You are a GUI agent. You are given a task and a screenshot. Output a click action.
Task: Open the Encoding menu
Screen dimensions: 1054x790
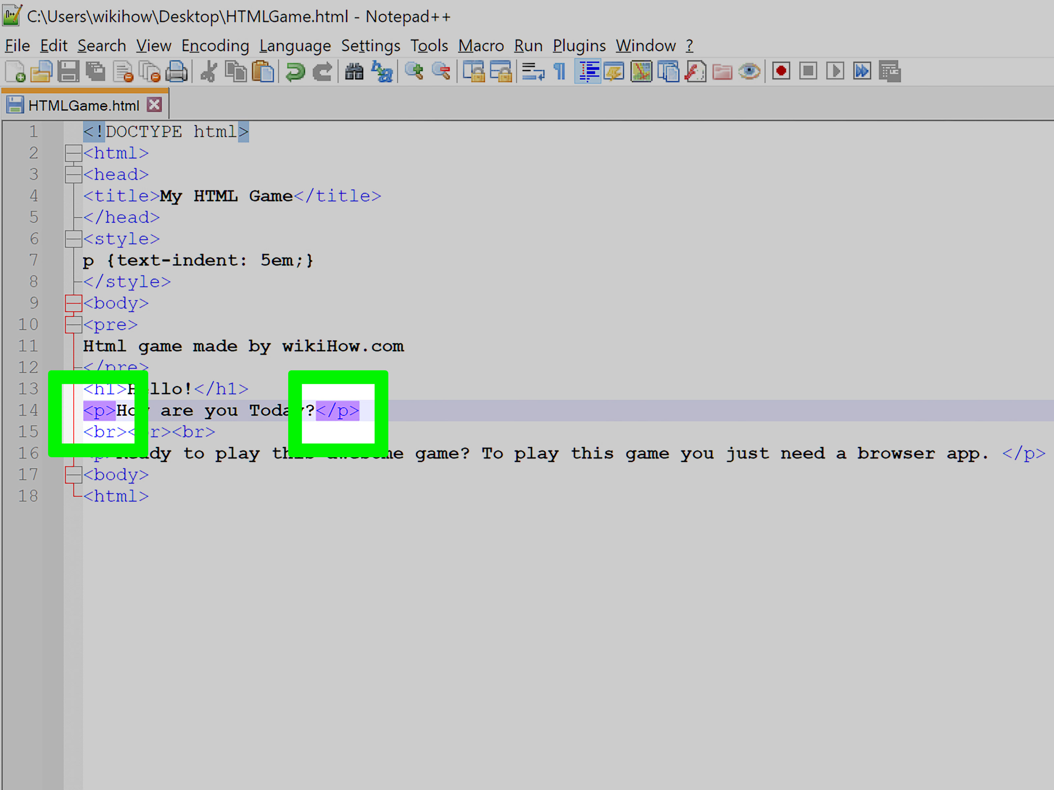coord(215,46)
